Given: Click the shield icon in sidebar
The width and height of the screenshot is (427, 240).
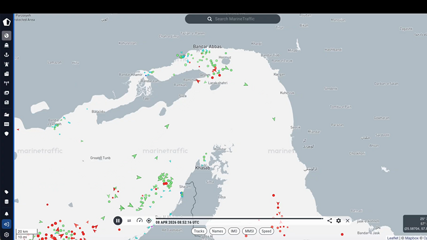Looking at the screenshot, I should [x=6, y=134].
